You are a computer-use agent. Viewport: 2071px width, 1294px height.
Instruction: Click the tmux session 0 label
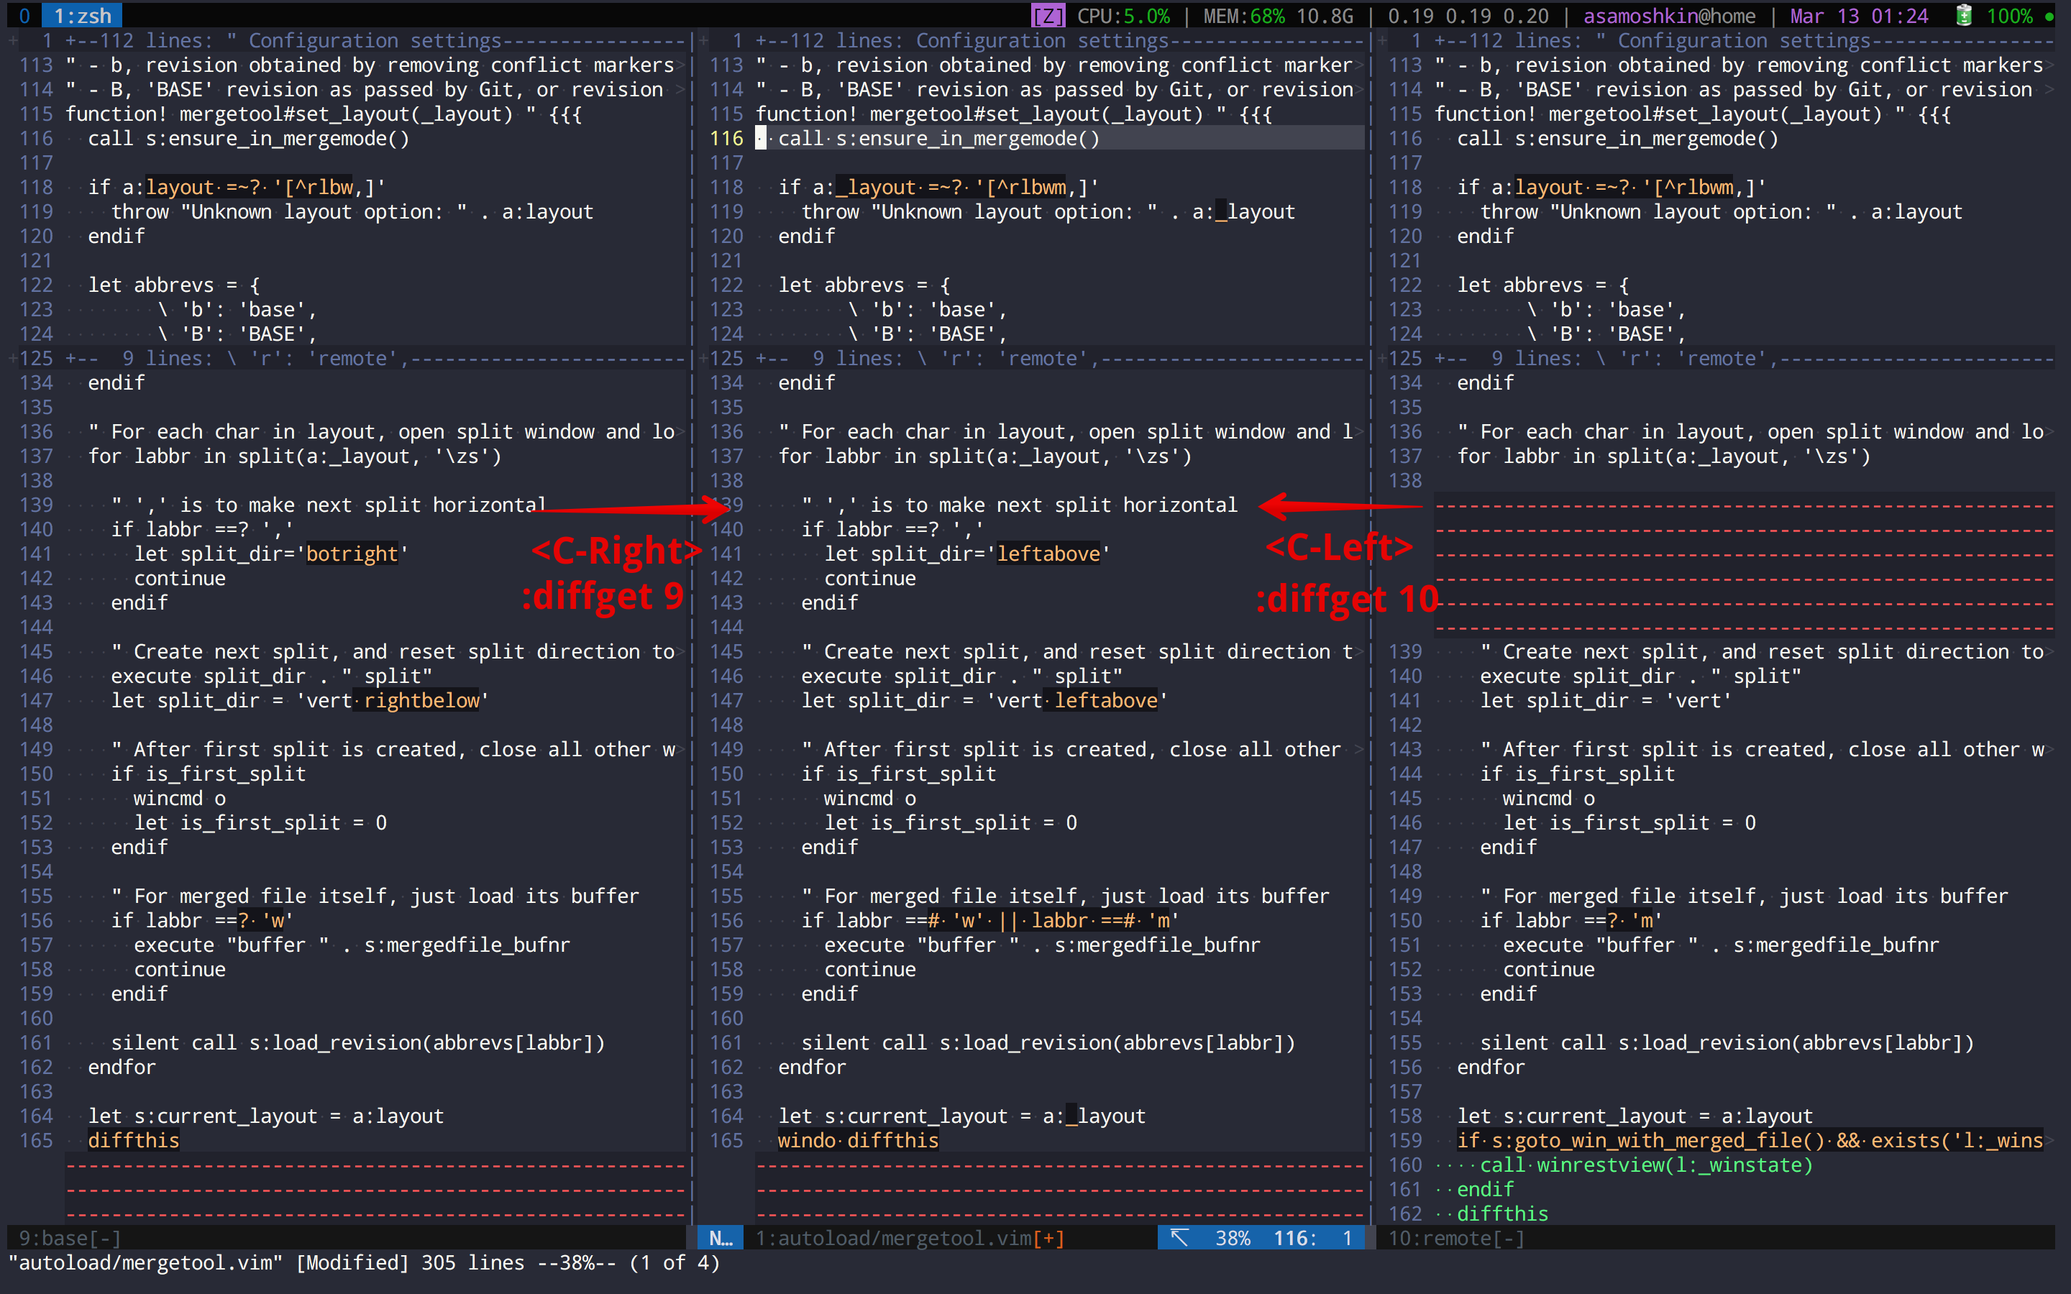click(24, 15)
